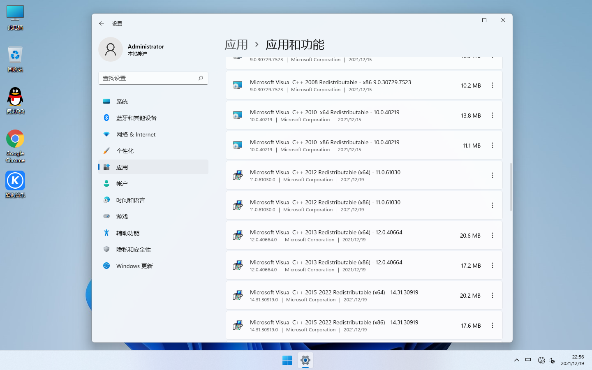The image size is (592, 370).
Task: Switch to 辅助功能 settings page
Action: [x=127, y=233]
